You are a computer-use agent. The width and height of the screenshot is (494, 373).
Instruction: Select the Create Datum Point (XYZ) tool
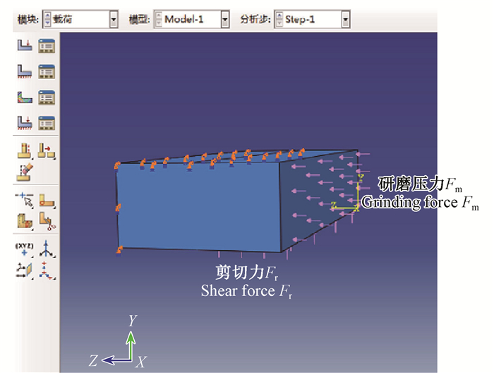pyautogui.click(x=25, y=247)
